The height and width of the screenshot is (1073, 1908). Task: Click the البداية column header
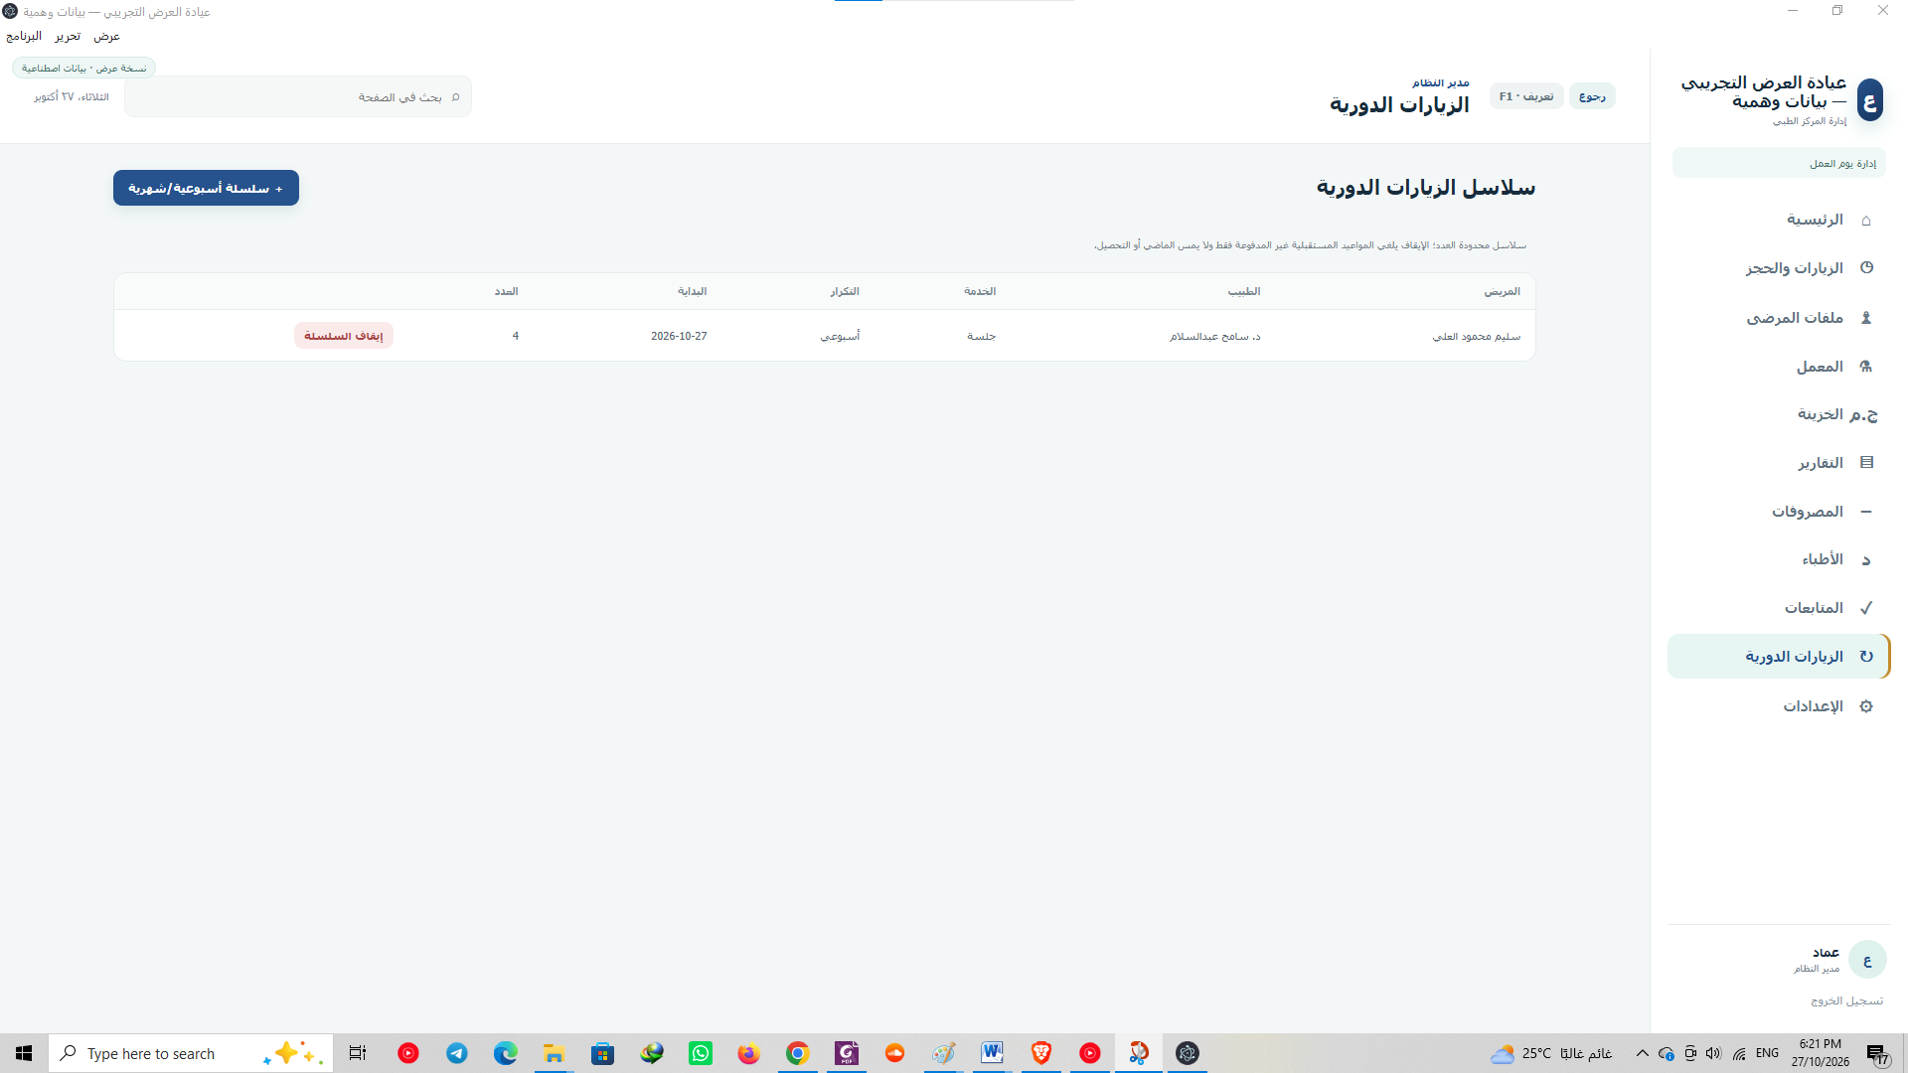point(692,291)
